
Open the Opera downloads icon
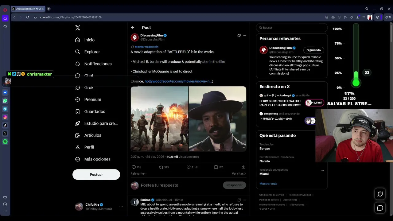coord(358,17)
